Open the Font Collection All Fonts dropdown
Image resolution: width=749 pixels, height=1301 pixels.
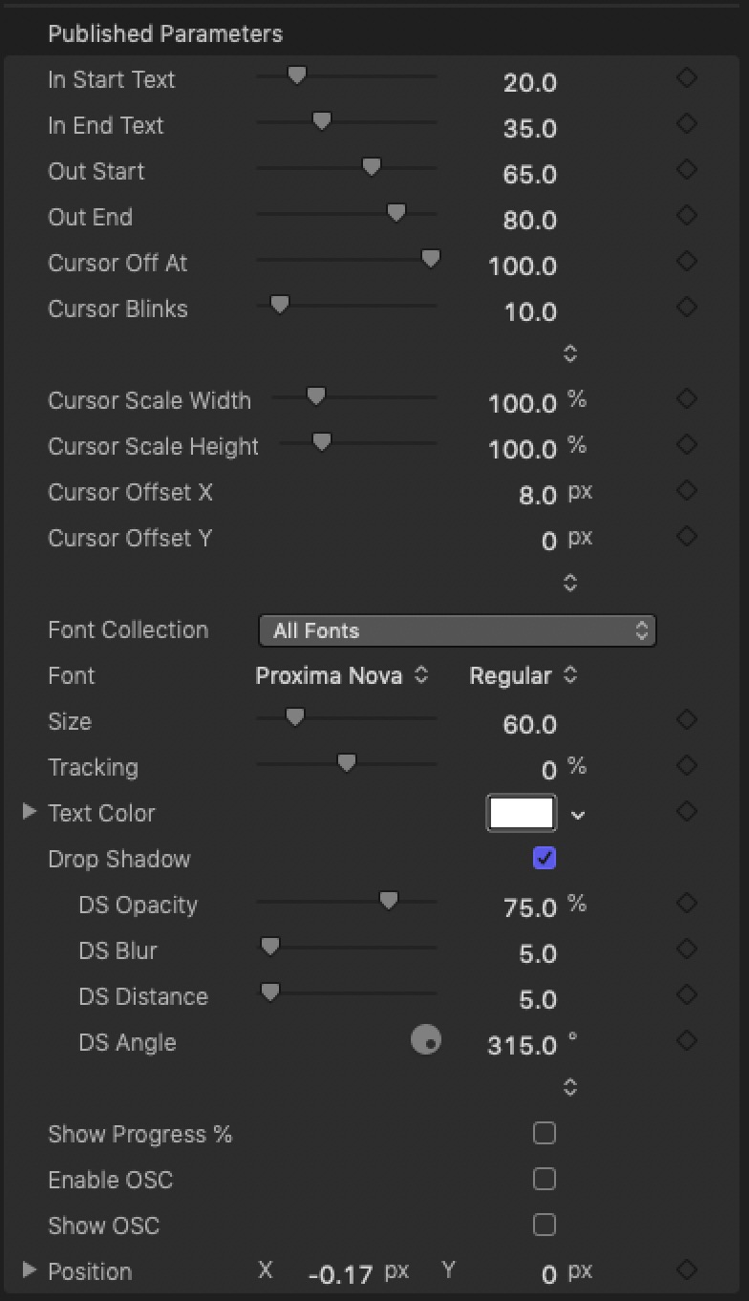tap(458, 630)
